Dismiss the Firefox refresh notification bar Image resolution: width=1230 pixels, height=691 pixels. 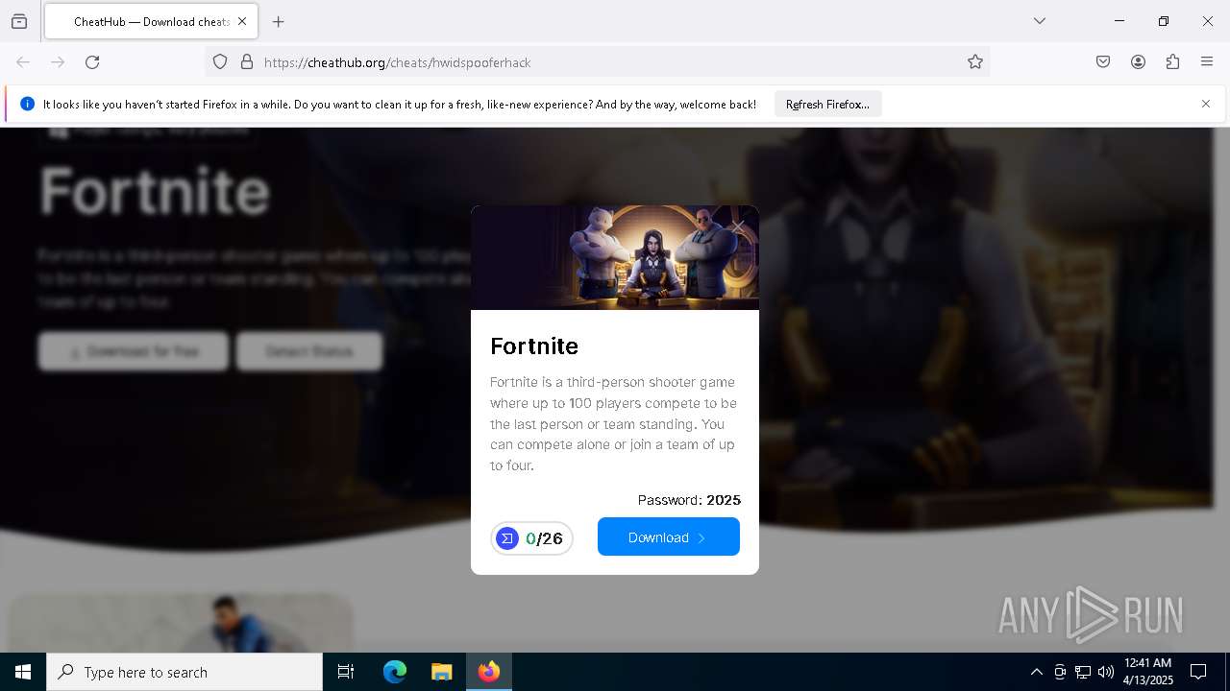pos(1205,104)
